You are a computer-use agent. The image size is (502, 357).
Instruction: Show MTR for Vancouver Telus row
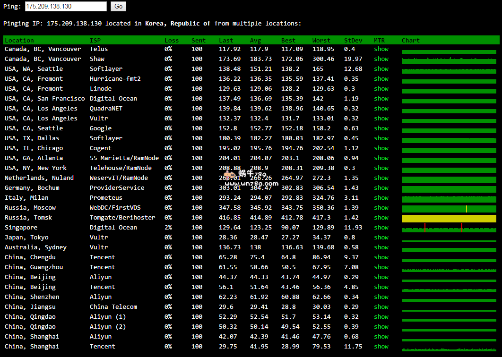(381, 49)
